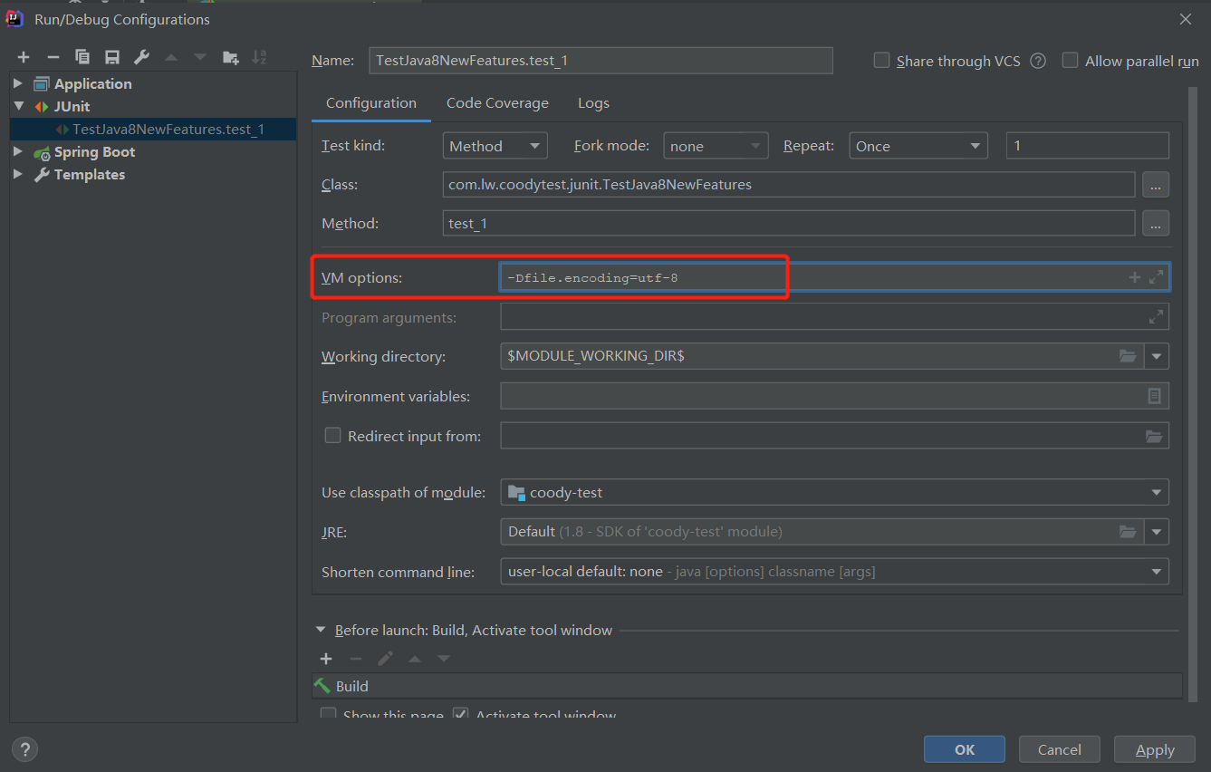Browse JRE folder icon
The image size is (1211, 772).
click(1128, 531)
